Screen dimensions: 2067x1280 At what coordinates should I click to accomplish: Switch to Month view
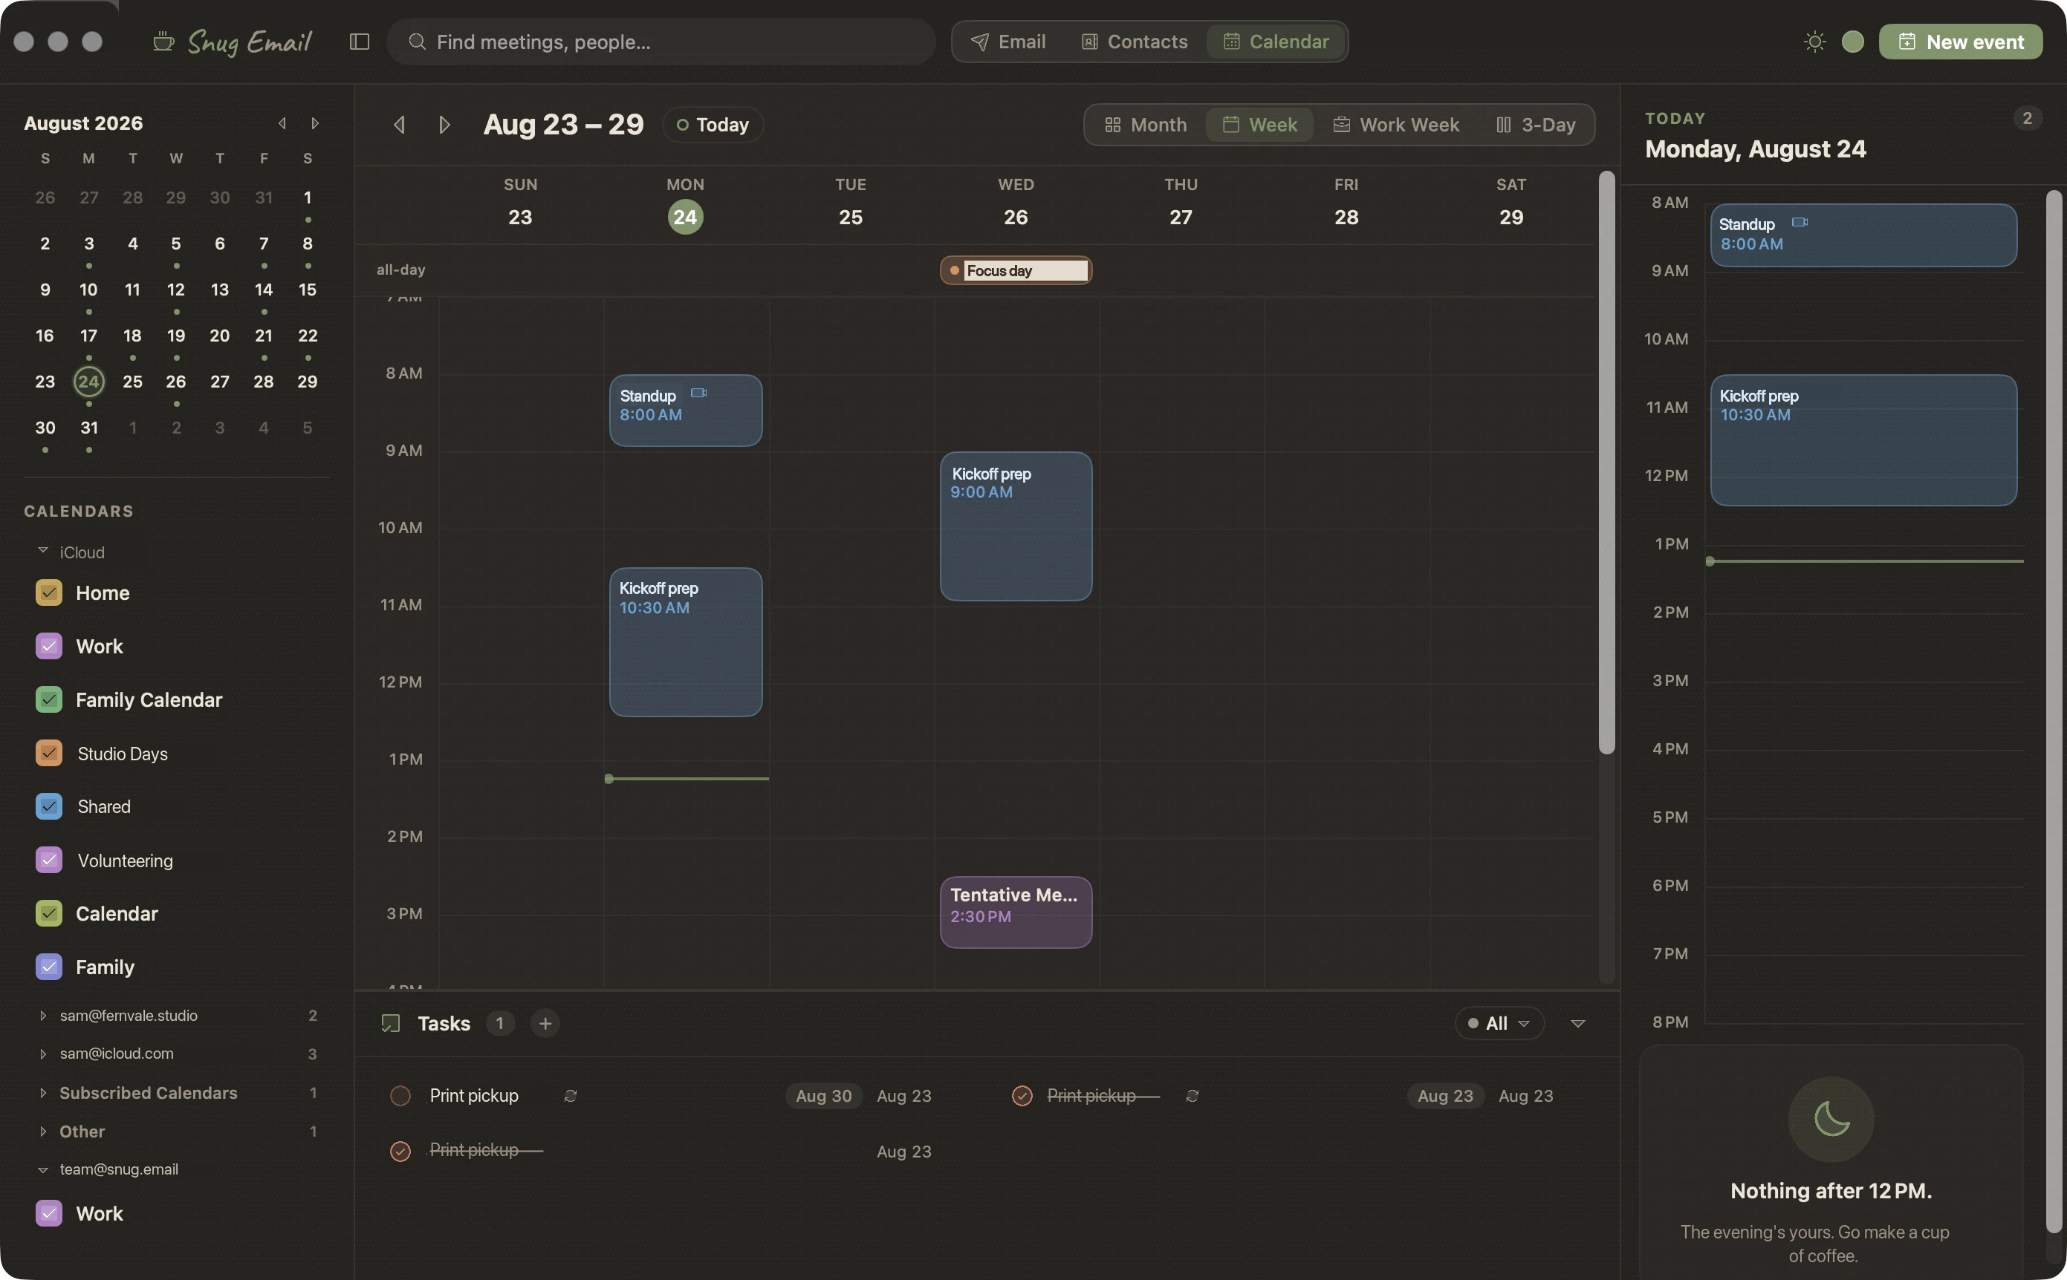(1146, 125)
